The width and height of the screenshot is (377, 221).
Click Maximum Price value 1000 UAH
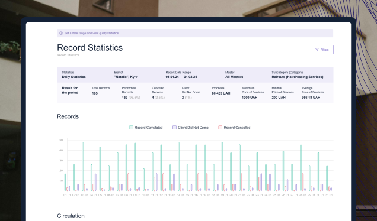coord(250,97)
